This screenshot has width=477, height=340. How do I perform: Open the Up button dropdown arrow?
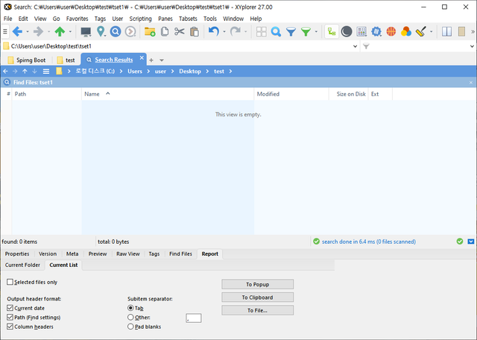70,31
